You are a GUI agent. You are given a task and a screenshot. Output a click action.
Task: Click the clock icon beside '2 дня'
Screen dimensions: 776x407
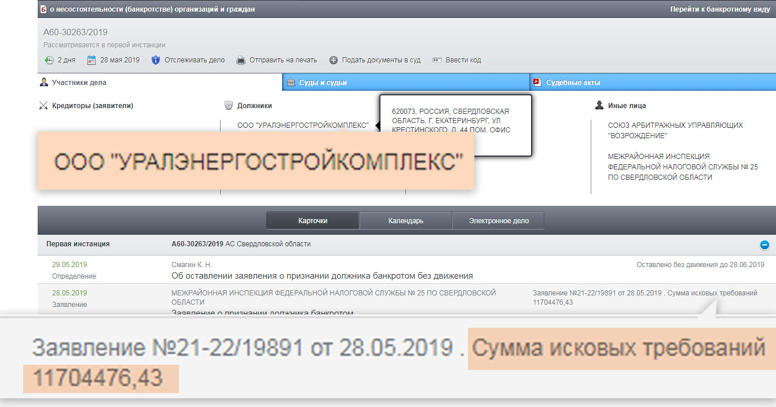tap(49, 60)
